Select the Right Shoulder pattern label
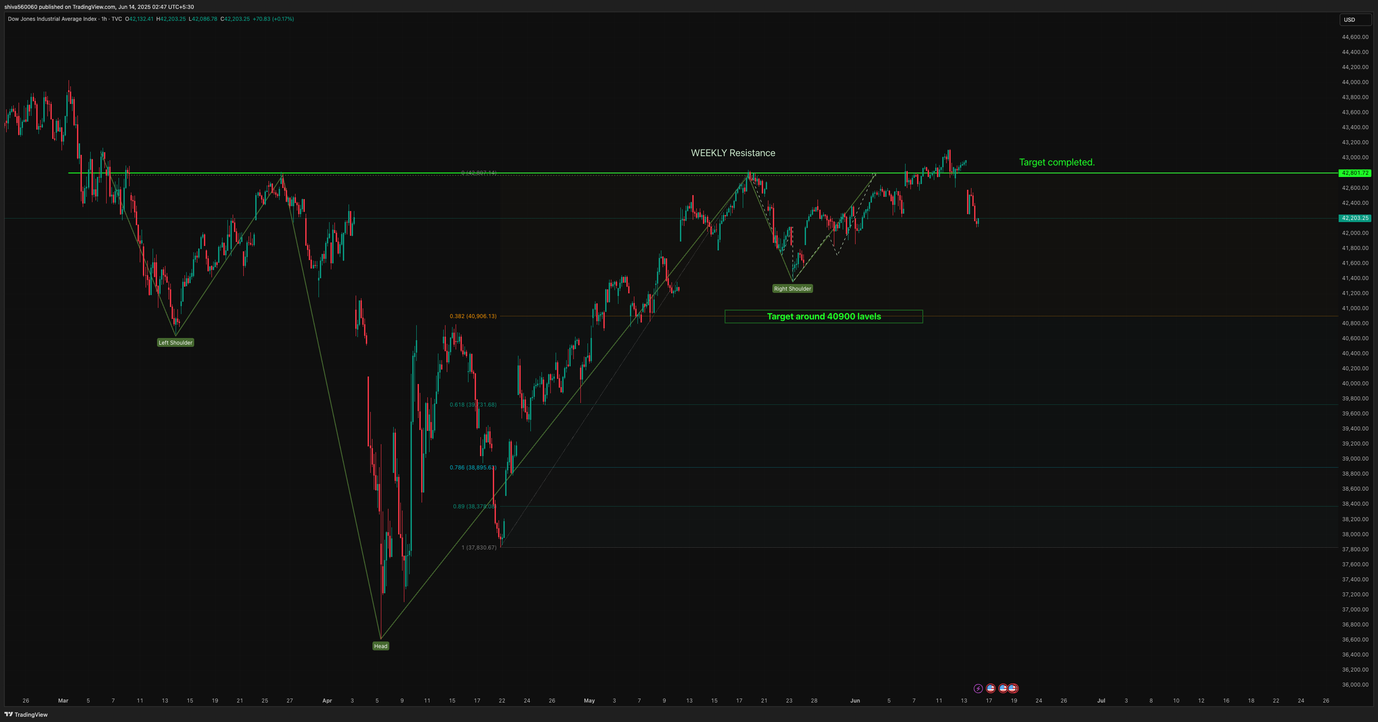 [792, 289]
